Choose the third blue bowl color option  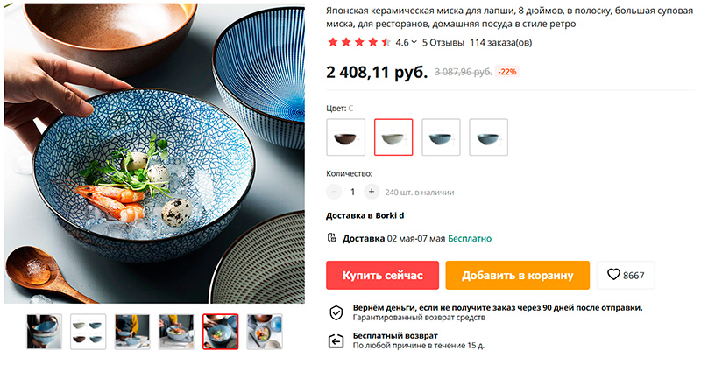pos(441,137)
